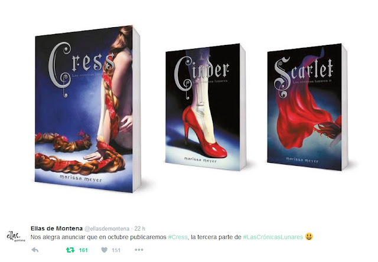Viewport: 378px width, 262px height.
Task: Follow the #Cress hashtag
Action: pyautogui.click(x=178, y=237)
